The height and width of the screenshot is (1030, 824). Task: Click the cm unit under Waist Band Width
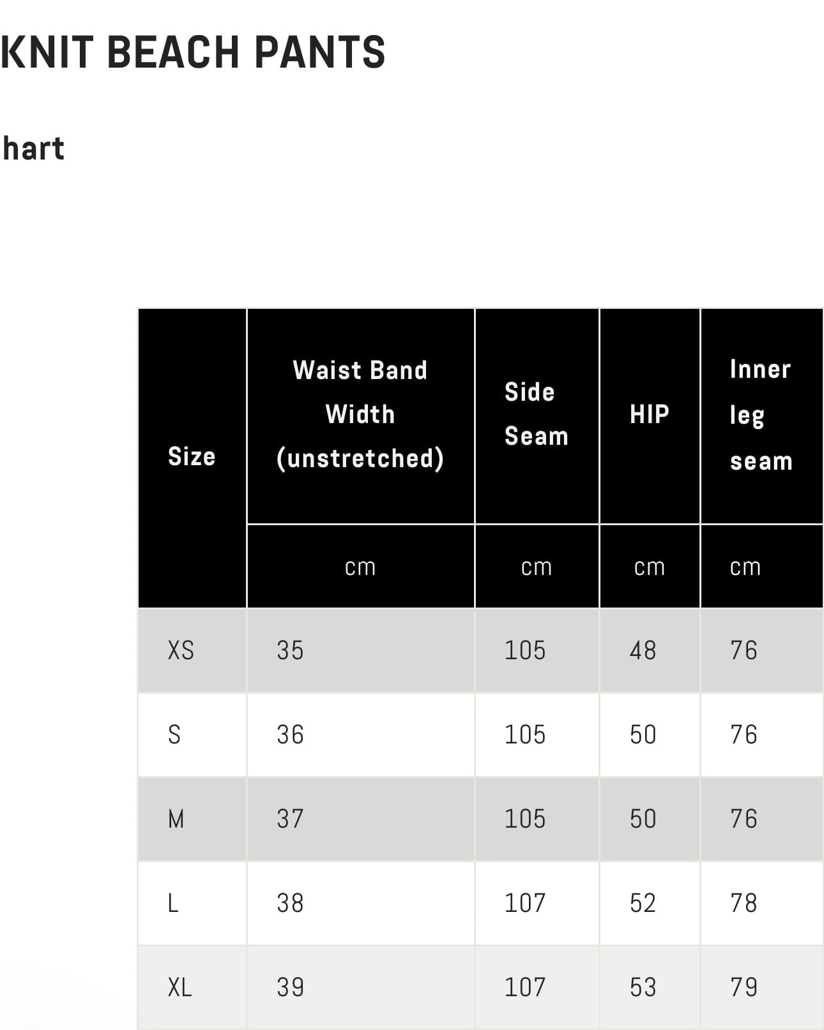click(360, 567)
